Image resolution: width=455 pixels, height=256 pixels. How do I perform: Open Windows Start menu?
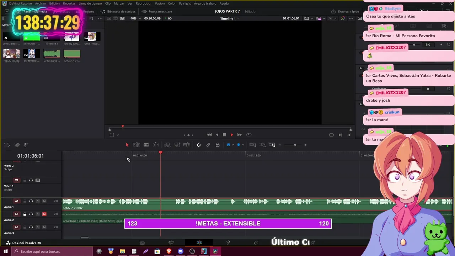coord(5,251)
